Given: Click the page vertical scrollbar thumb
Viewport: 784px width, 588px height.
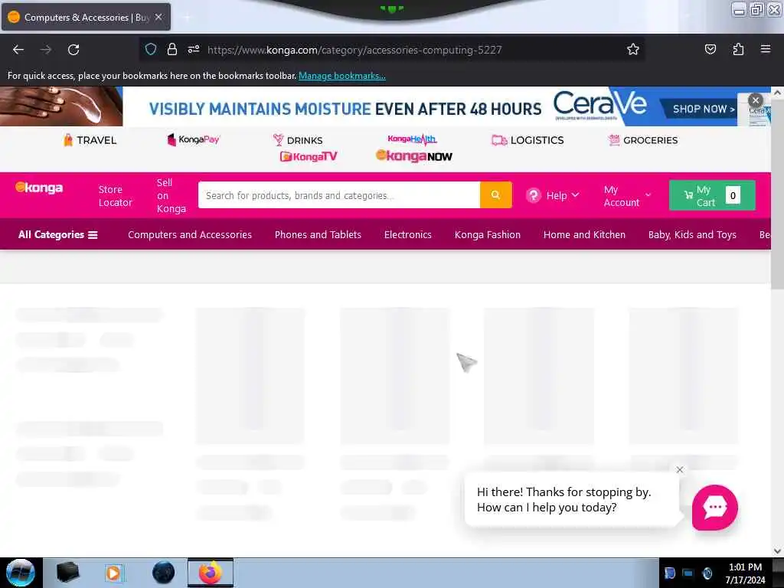Looking at the screenshot, I should coord(777,194).
